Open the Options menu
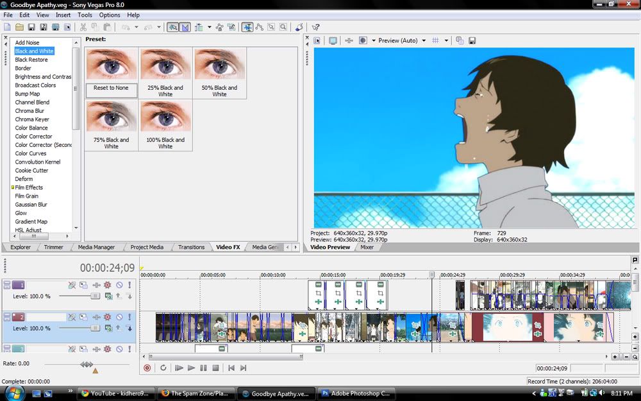This screenshot has height=401, width=641. click(x=110, y=15)
